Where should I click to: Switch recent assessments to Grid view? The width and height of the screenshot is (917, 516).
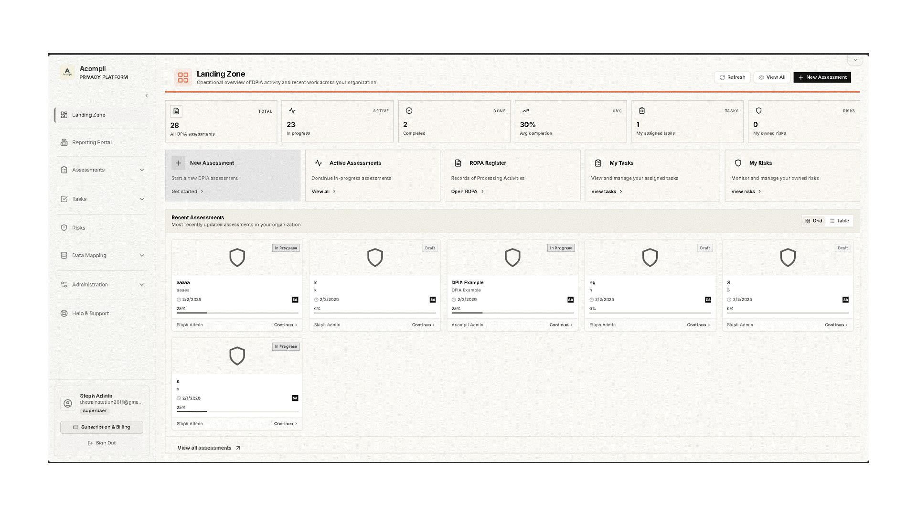coord(814,221)
